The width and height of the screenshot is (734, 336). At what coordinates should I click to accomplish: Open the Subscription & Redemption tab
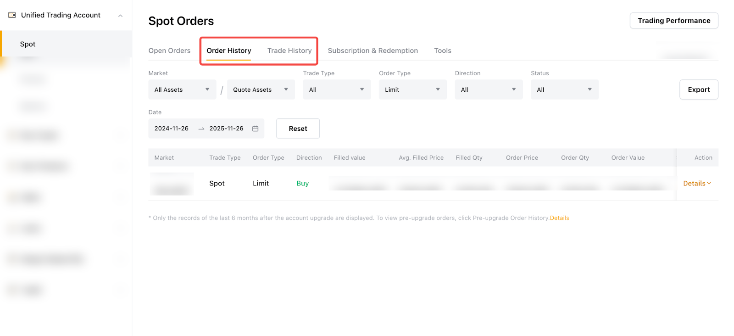(x=373, y=50)
